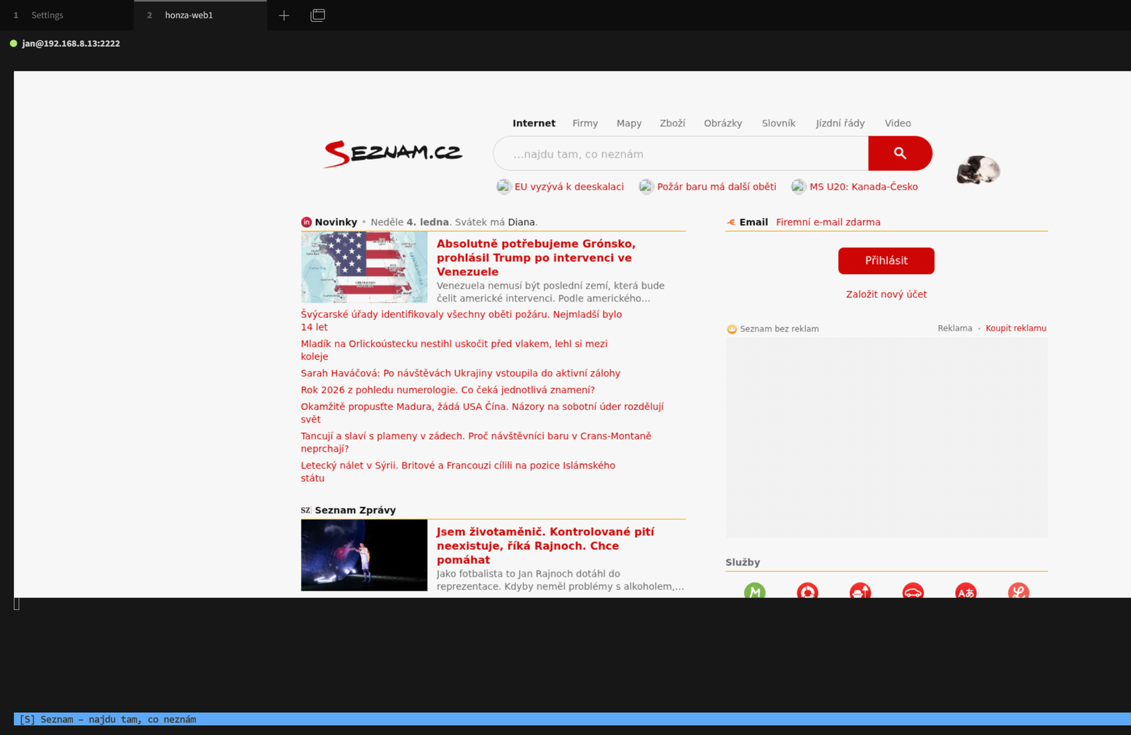Select the Video search category
Screen dimensions: 1131x735
(898, 123)
